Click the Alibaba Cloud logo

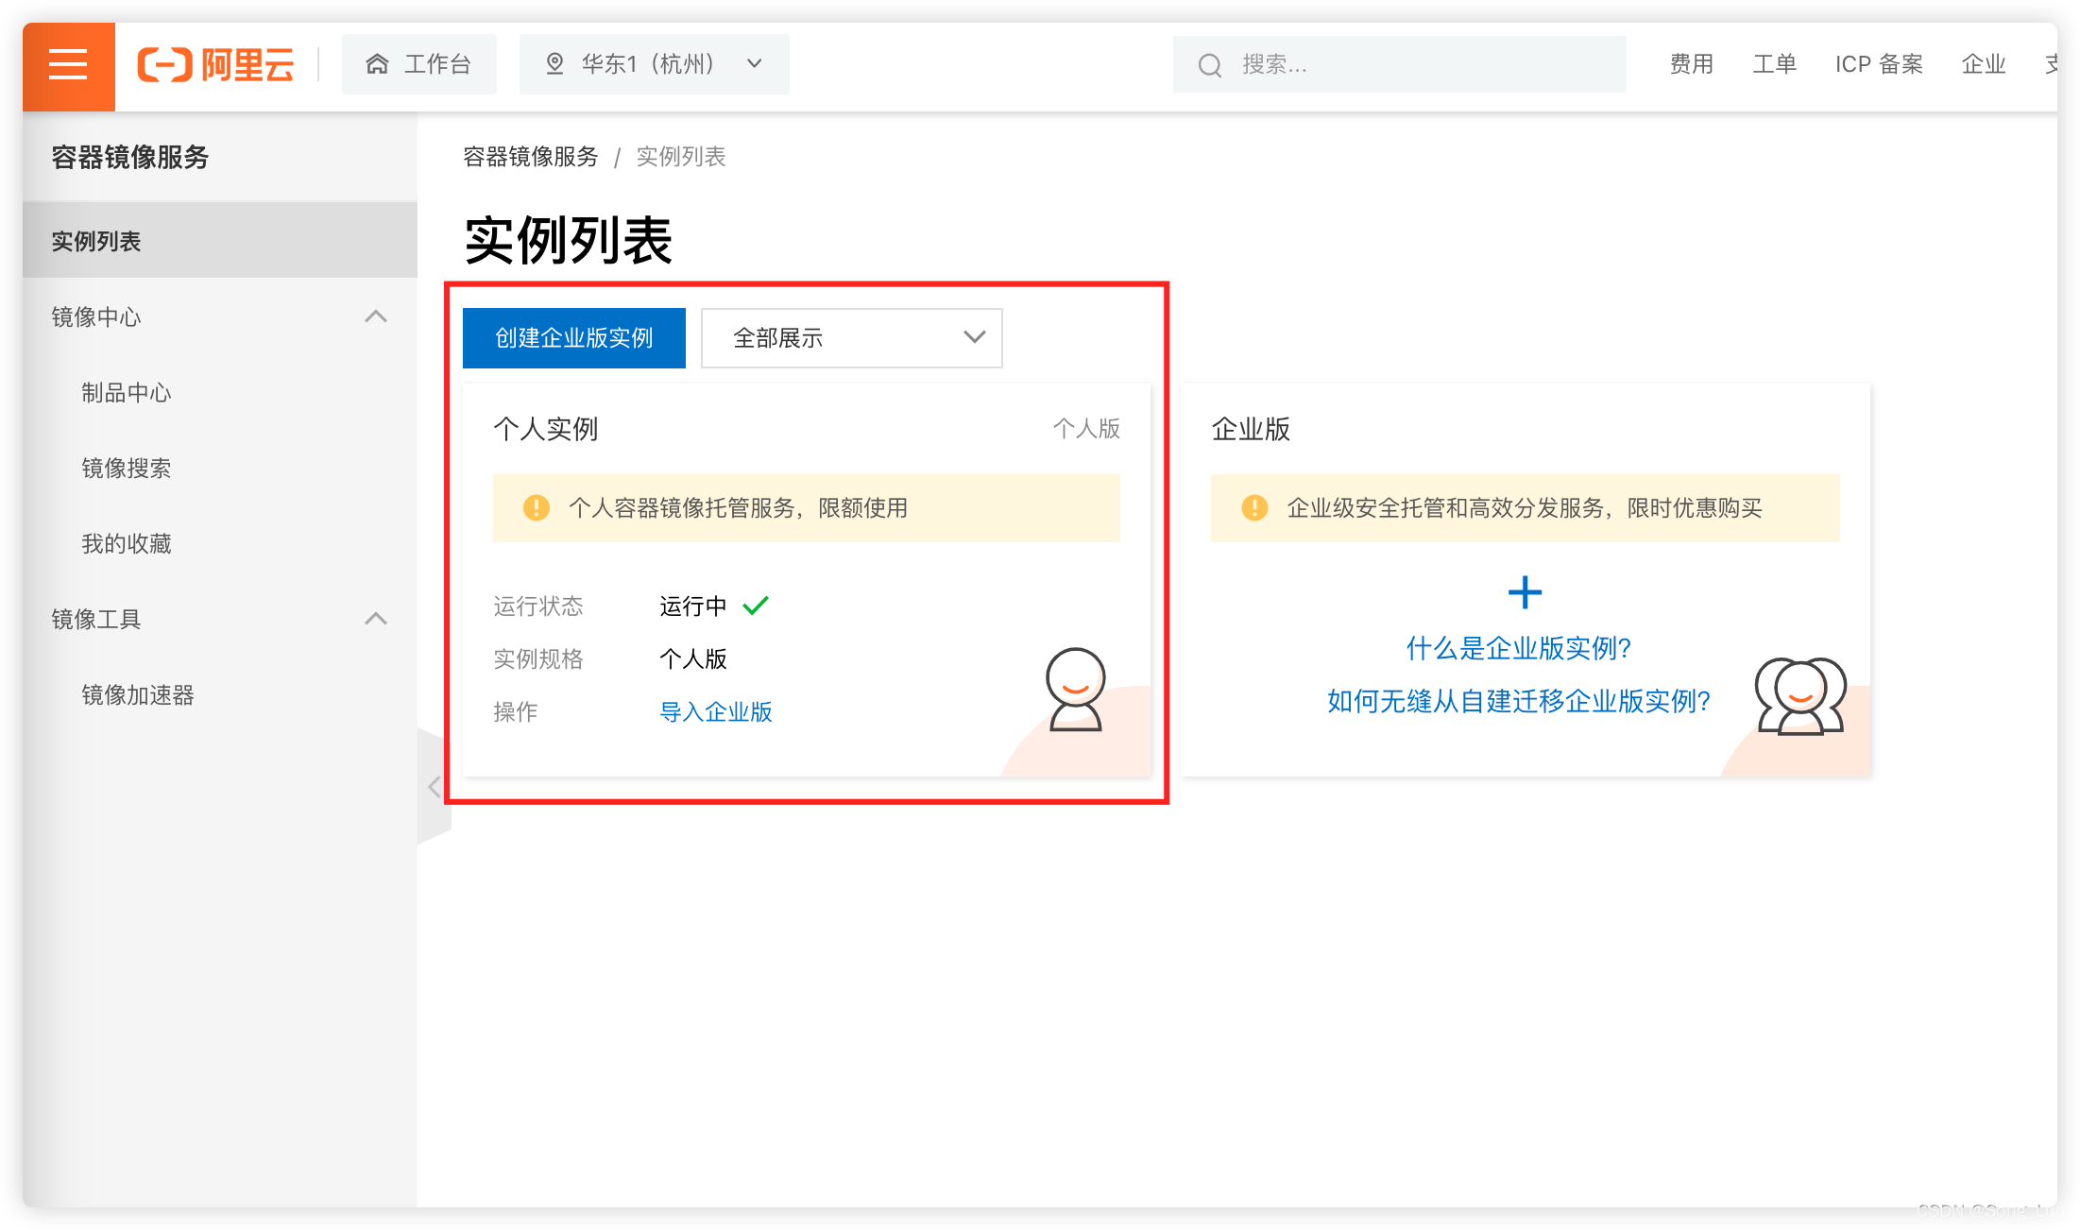[x=215, y=64]
